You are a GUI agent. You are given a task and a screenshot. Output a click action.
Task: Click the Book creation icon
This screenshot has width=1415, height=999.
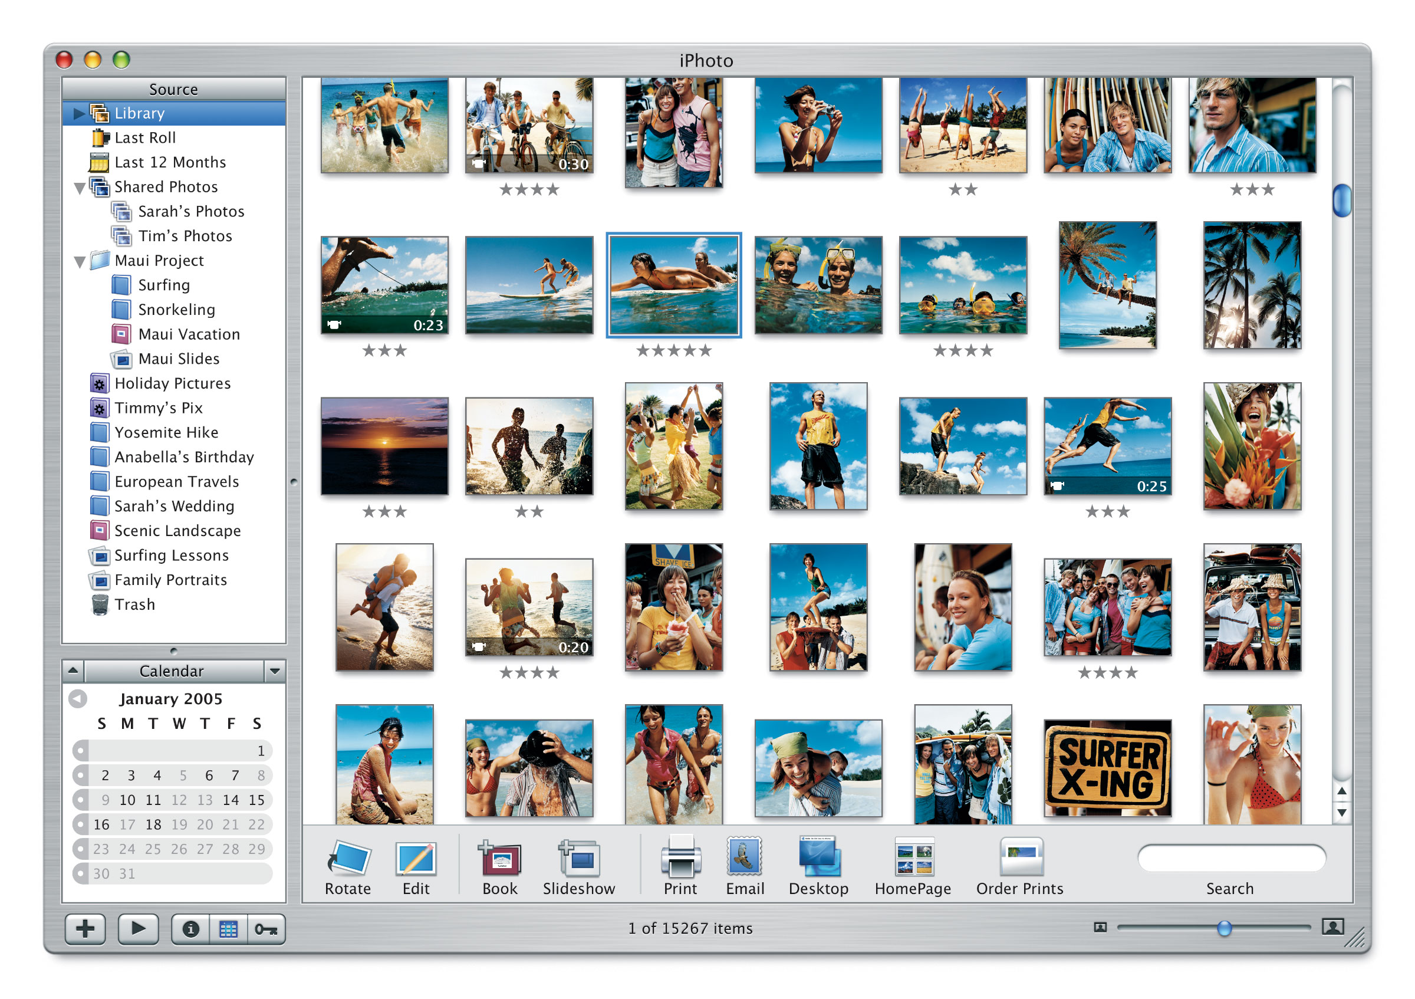(500, 858)
